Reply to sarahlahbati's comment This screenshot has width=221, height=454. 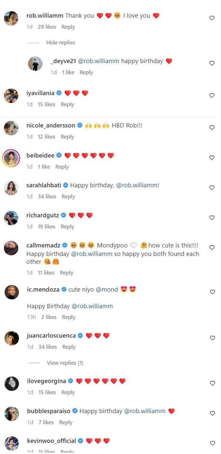(68, 196)
